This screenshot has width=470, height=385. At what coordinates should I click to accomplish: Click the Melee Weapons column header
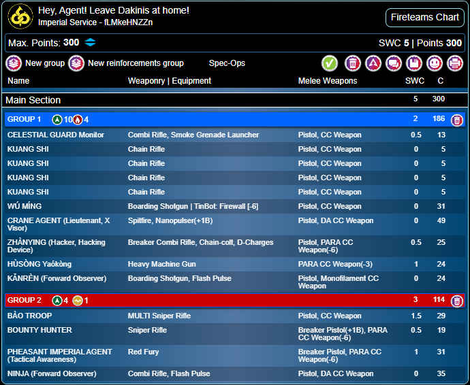(x=328, y=81)
